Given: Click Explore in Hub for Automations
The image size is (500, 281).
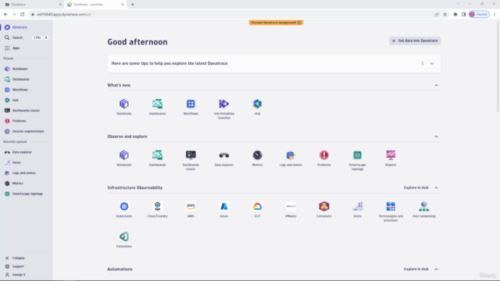Looking at the screenshot, I should (416, 269).
